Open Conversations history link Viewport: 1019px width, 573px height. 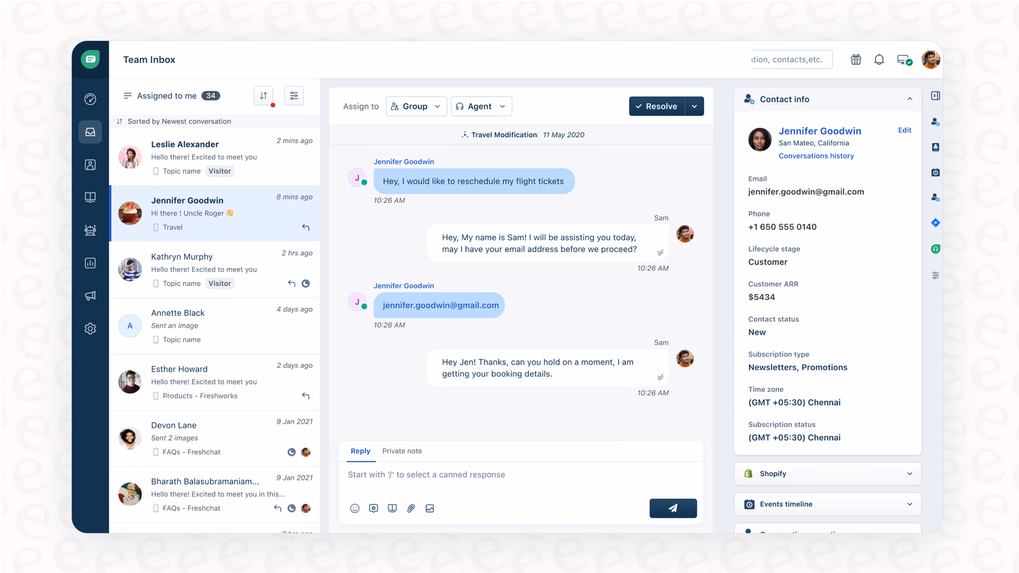pyautogui.click(x=816, y=156)
